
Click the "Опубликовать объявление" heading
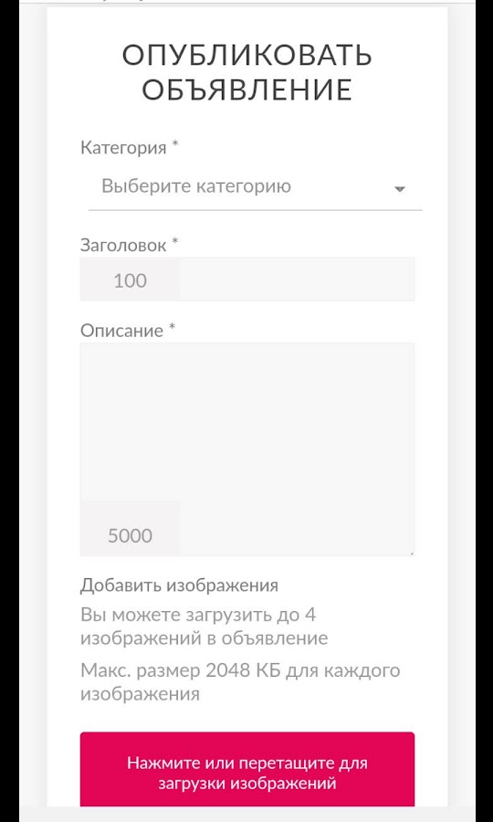246,72
